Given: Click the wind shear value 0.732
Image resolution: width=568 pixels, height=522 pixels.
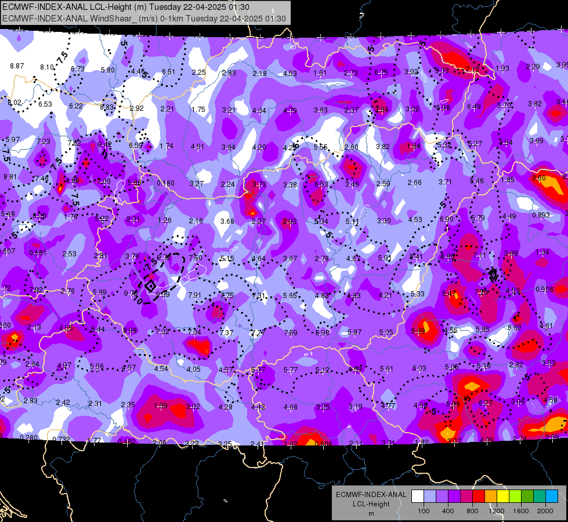Looking at the screenshot, I should [x=61, y=440].
